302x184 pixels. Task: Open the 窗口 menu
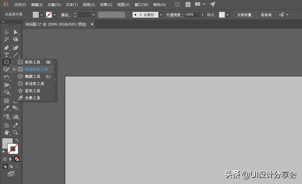pos(141,4)
